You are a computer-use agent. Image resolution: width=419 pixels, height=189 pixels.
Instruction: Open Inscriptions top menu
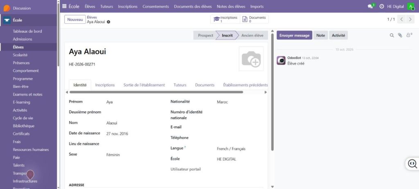pos(128,7)
